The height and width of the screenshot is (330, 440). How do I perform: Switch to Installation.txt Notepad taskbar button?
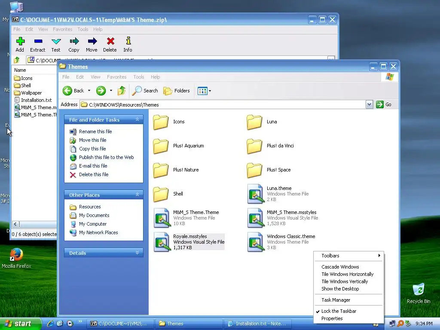pos(258,324)
